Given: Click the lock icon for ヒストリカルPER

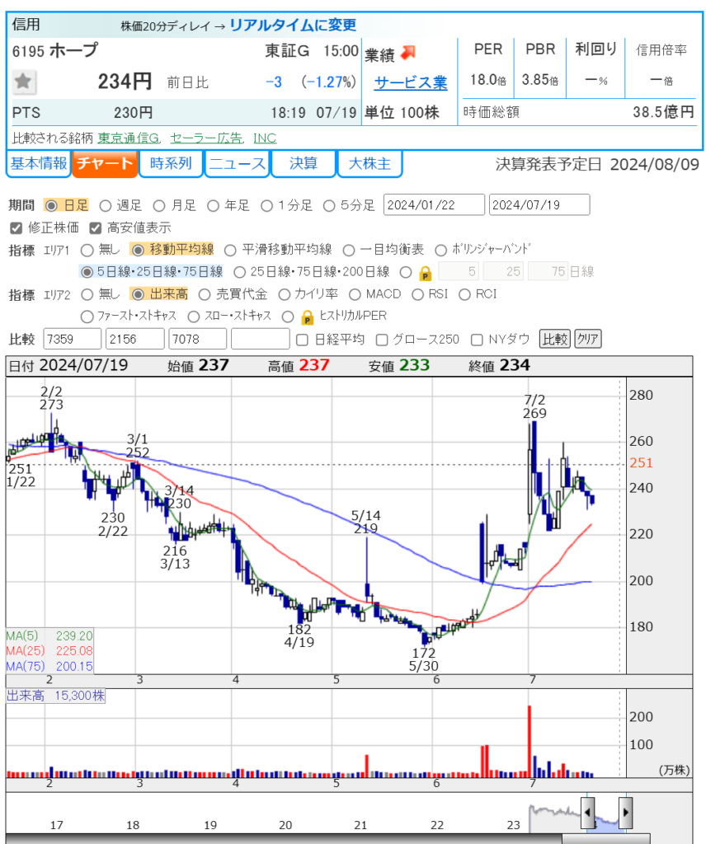Looking at the screenshot, I should pyautogui.click(x=307, y=316).
